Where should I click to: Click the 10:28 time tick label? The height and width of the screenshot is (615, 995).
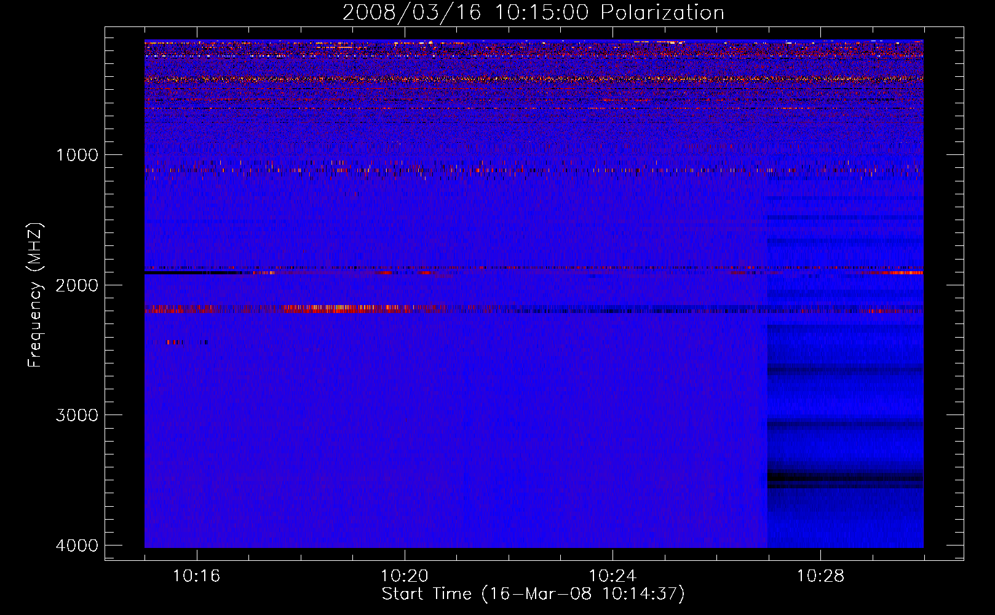(820, 576)
